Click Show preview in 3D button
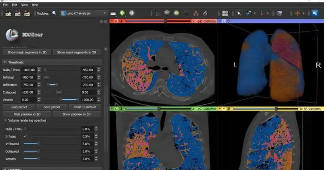The height and width of the screenshot is (170, 326). click(x=77, y=114)
